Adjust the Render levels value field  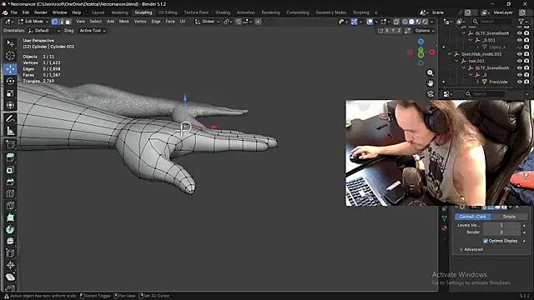tap(501, 232)
